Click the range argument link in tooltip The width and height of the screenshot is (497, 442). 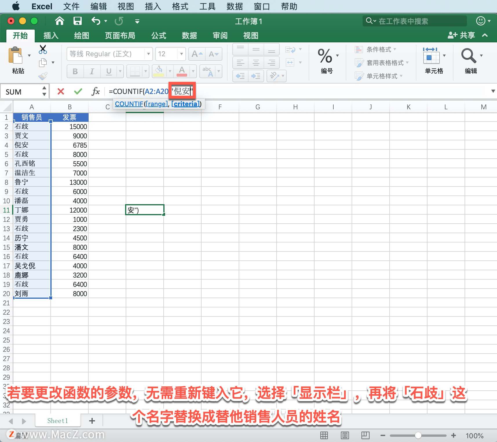157,104
